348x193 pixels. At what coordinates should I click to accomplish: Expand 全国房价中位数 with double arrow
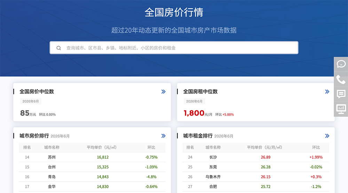(163, 92)
